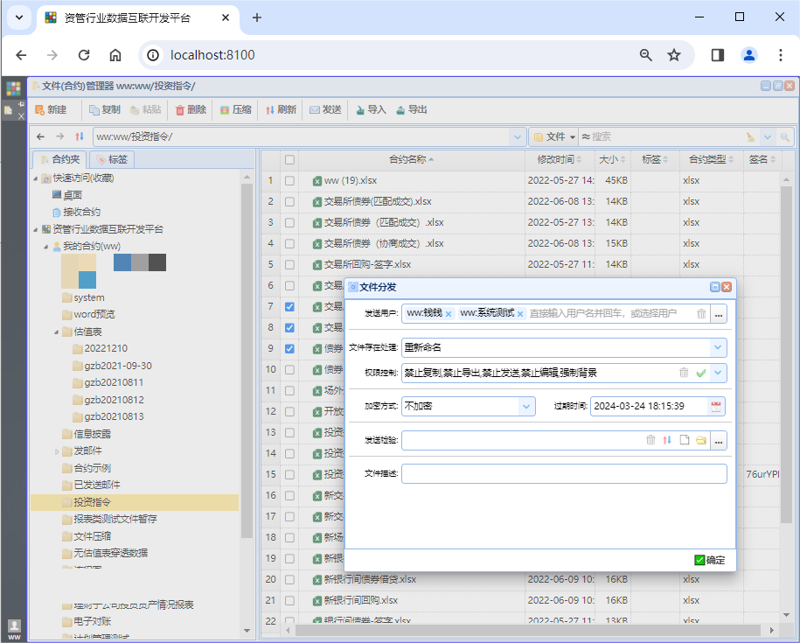
Task: Go forward with file manager right arrow
Action: click(60, 136)
